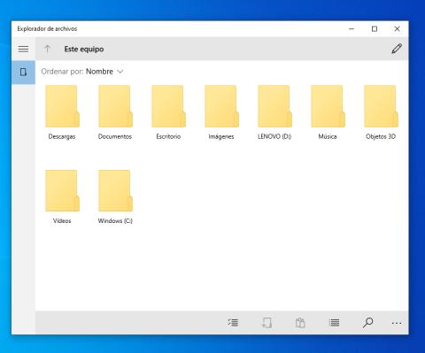Switch to list view icon
This screenshot has height=353, width=425.
click(x=334, y=323)
